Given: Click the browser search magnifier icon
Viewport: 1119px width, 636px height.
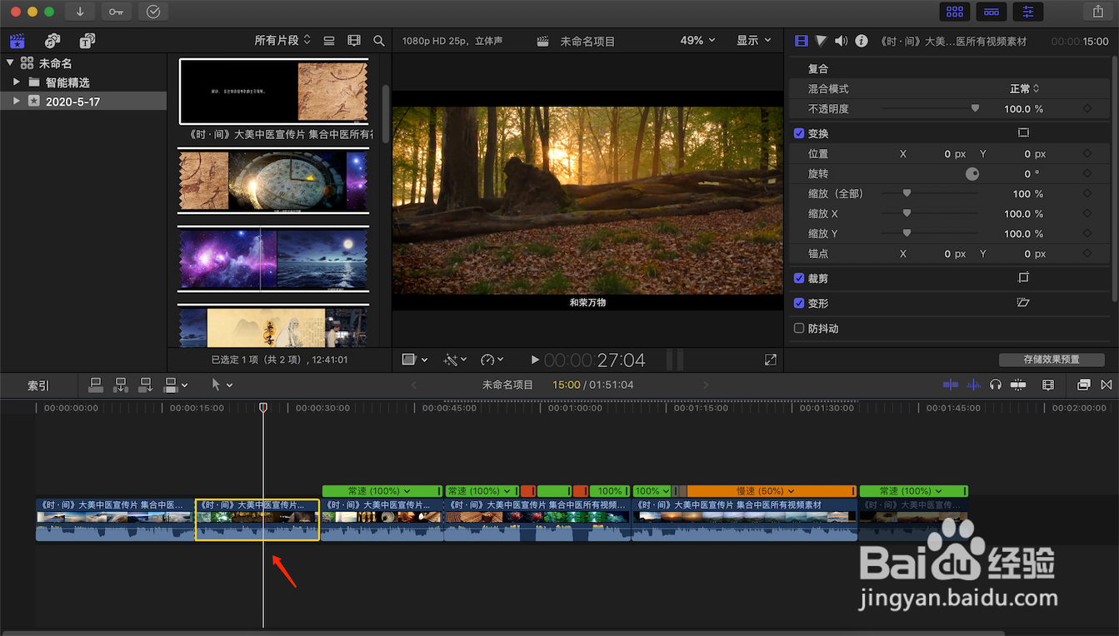Looking at the screenshot, I should pos(379,41).
